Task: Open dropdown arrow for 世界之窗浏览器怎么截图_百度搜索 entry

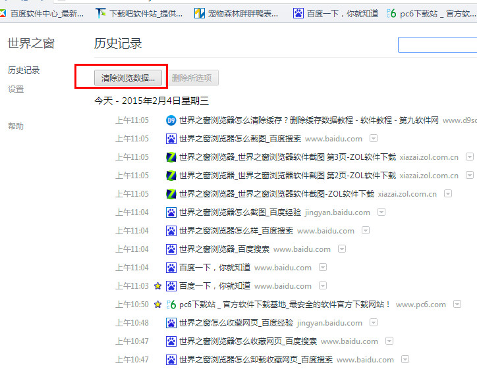Action: [x=374, y=139]
